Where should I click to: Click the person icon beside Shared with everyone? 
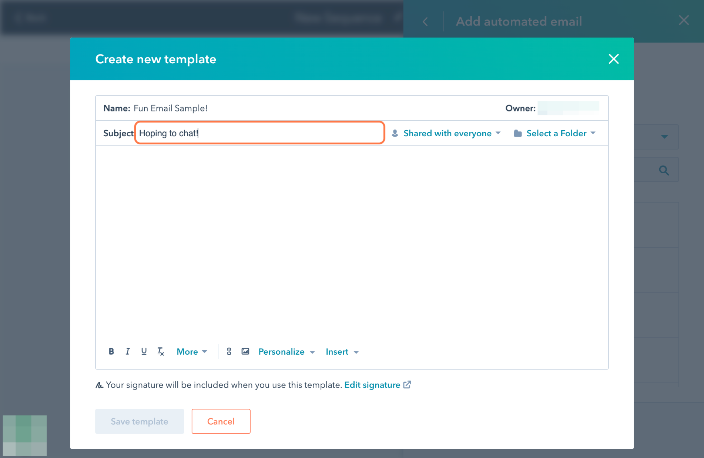pyautogui.click(x=395, y=133)
